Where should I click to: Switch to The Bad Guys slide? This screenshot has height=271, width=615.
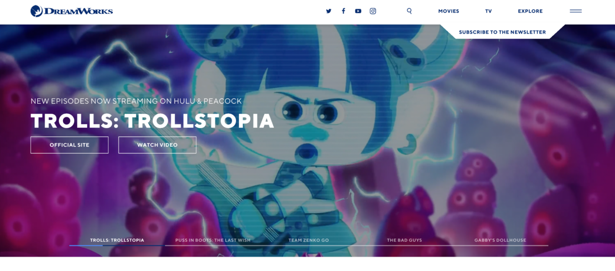coord(404,240)
